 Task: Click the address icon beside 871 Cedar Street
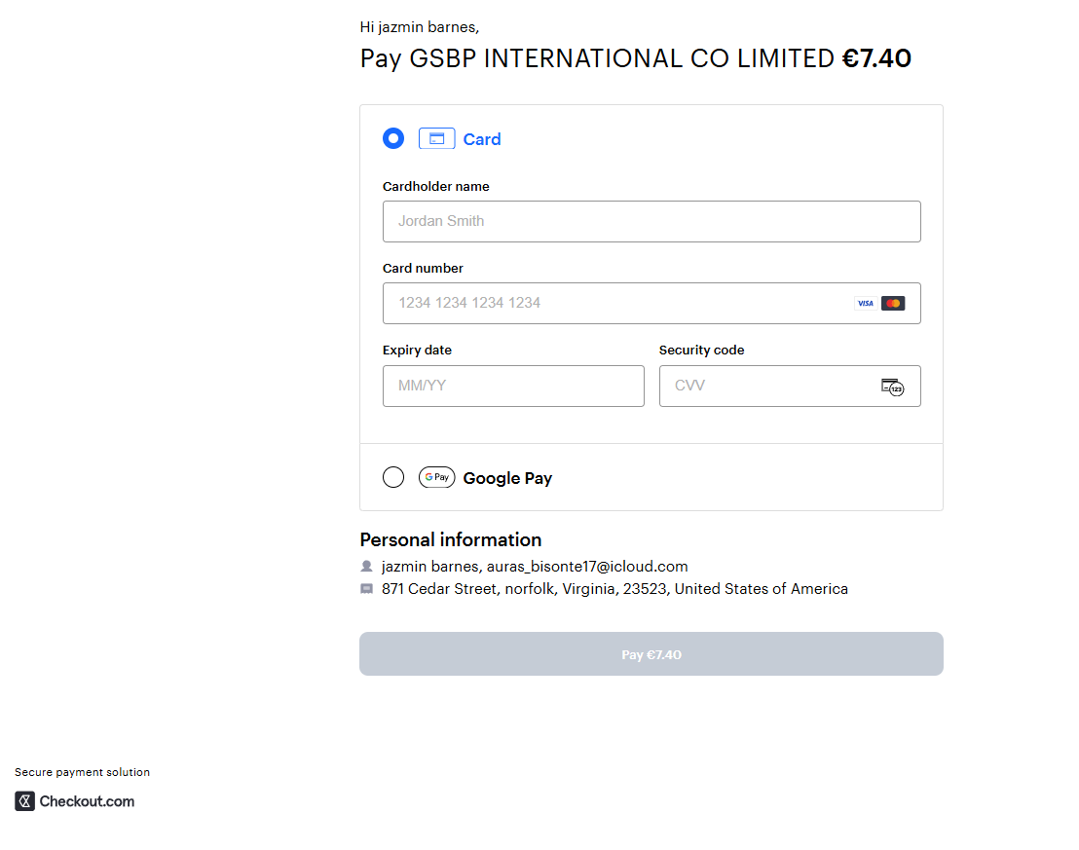(367, 589)
